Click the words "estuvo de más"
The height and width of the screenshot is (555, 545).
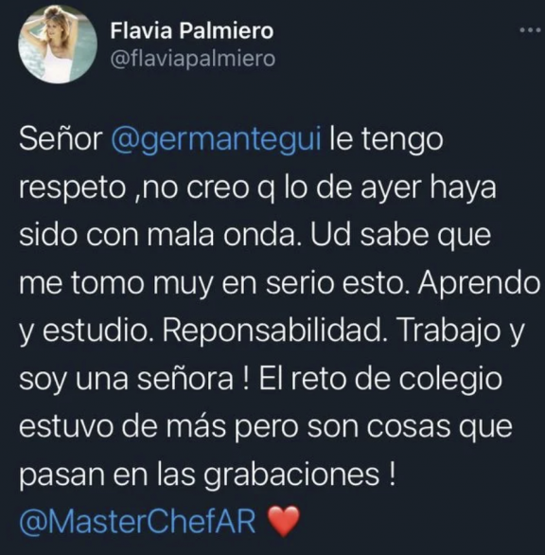[123, 427]
